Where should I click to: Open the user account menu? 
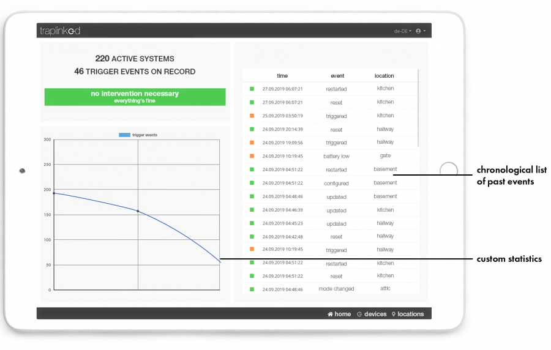[421, 31]
